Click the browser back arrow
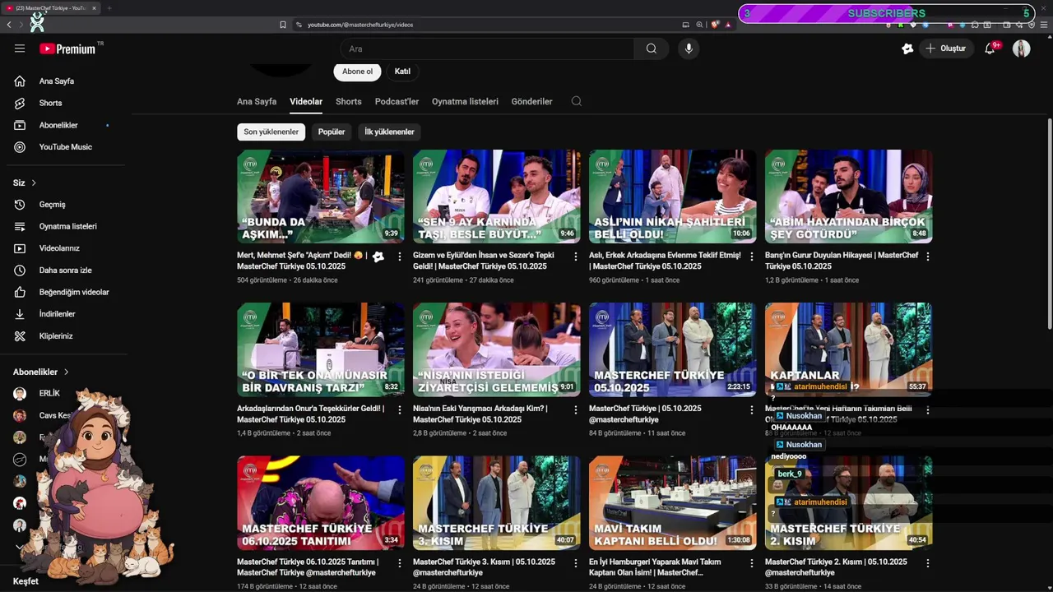Image resolution: width=1053 pixels, height=592 pixels. tap(9, 25)
